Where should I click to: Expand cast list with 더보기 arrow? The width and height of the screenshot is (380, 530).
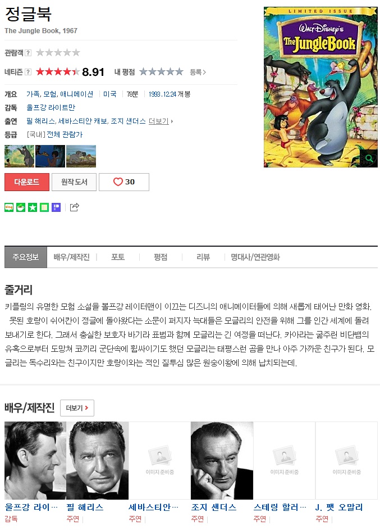[x=161, y=121]
